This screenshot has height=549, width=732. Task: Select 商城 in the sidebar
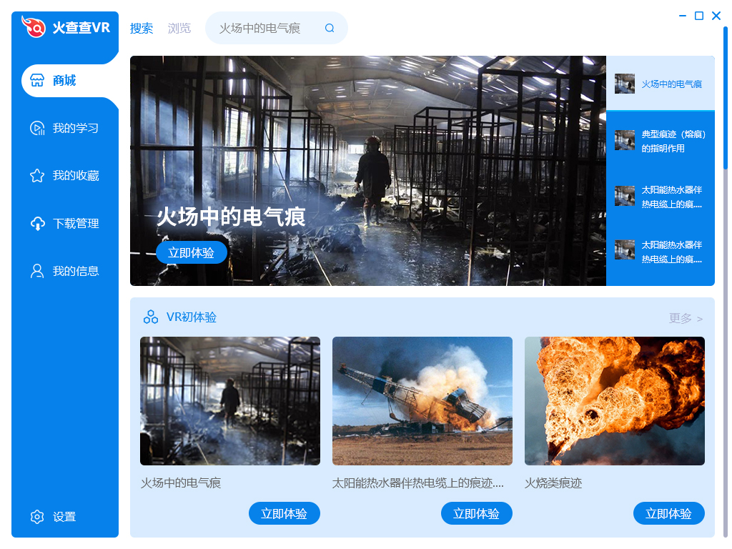coord(69,80)
